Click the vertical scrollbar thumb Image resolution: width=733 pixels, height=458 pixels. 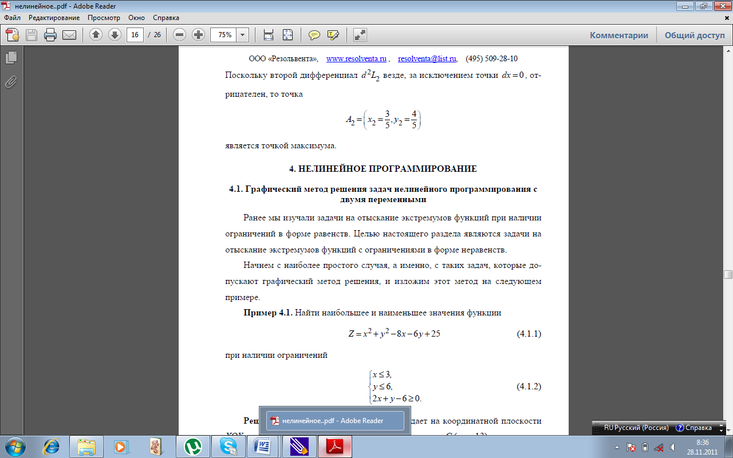tap(728, 274)
